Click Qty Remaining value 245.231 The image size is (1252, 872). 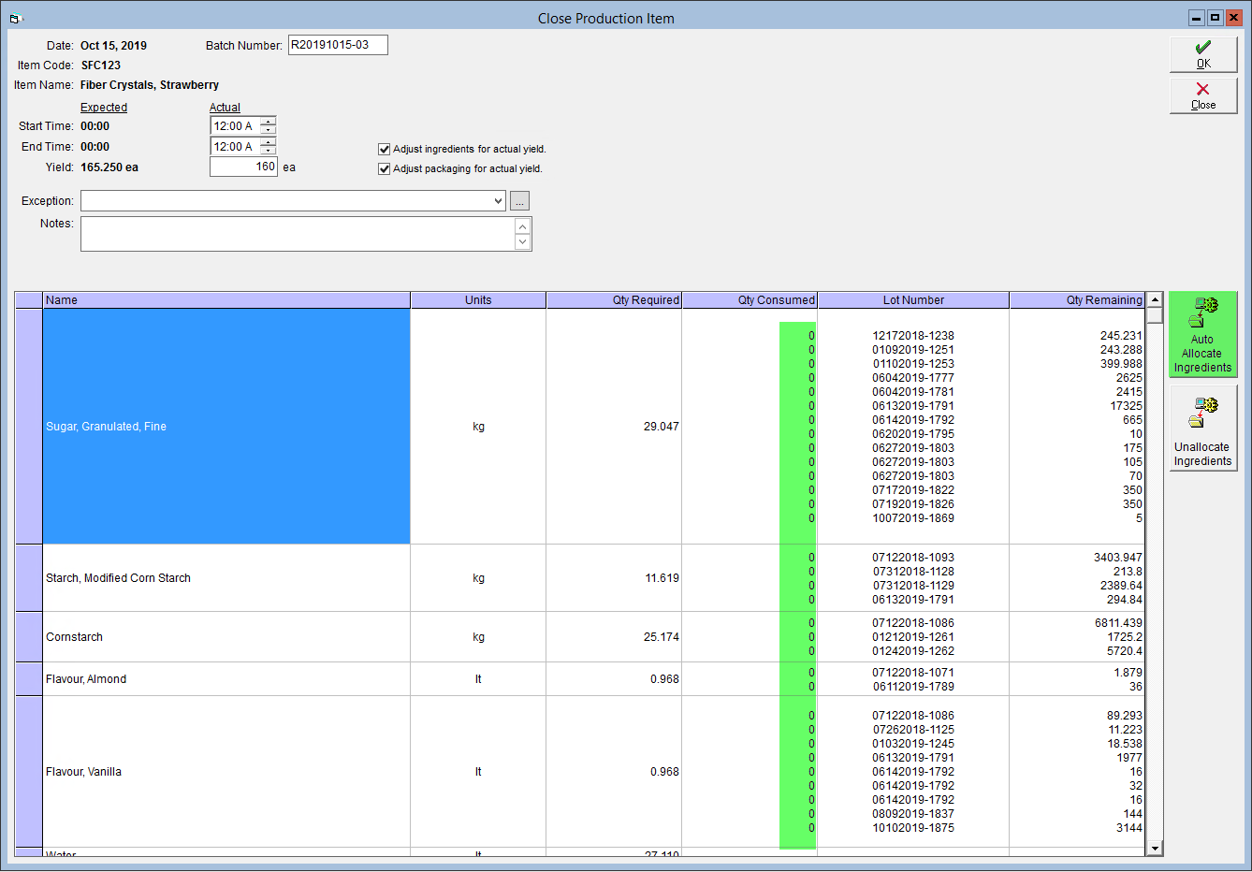tap(1121, 336)
